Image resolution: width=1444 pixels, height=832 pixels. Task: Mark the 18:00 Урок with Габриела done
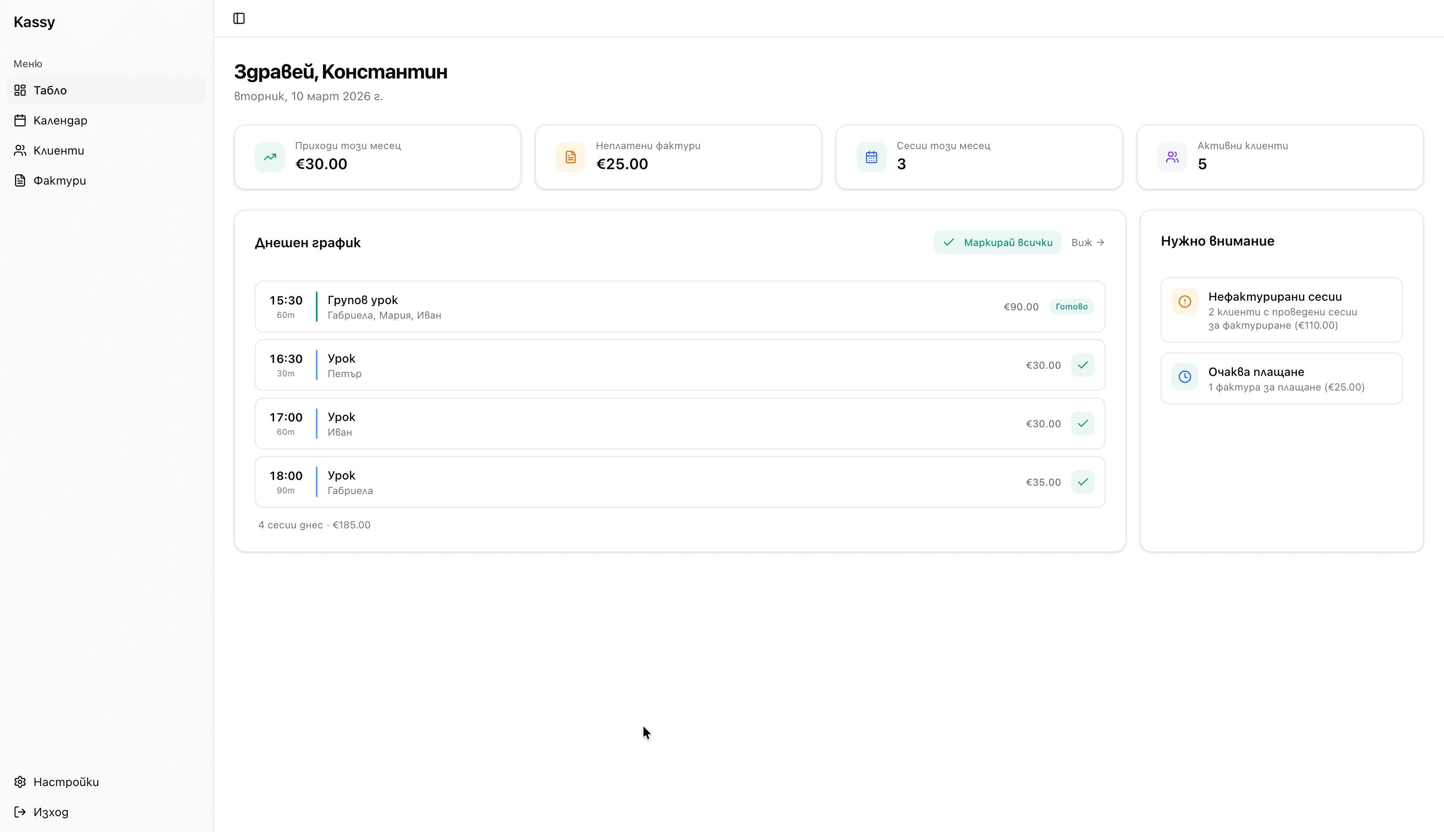pyautogui.click(x=1083, y=482)
